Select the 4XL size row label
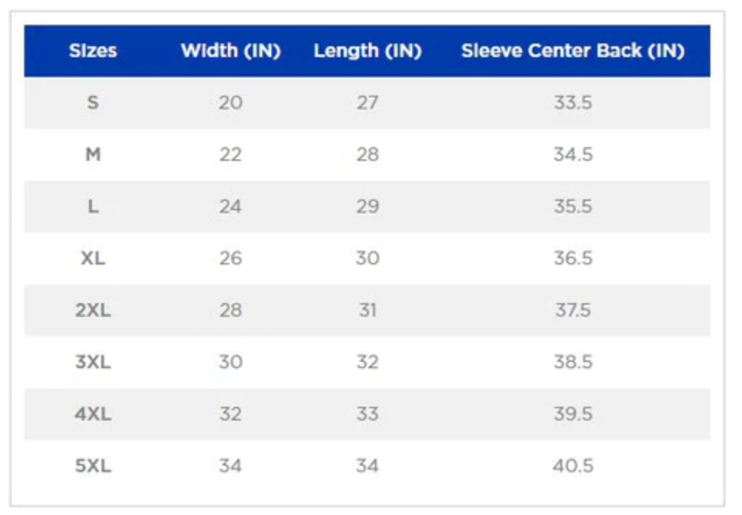This screenshot has width=742, height=515. [x=93, y=414]
